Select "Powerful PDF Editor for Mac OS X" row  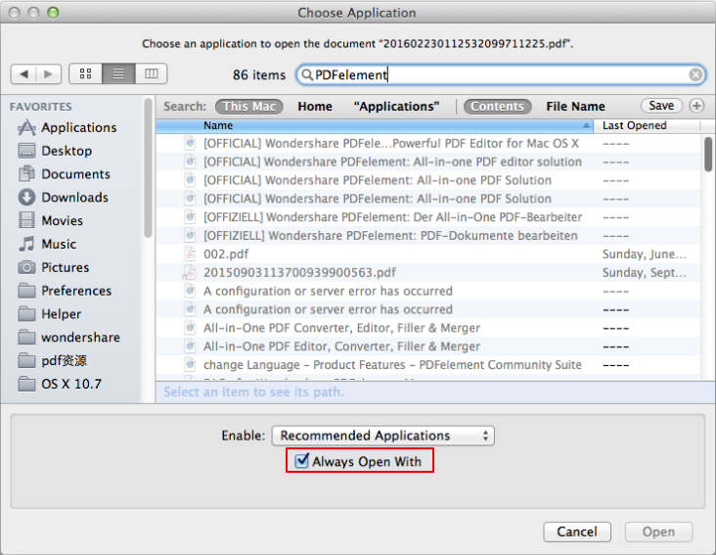(x=427, y=144)
